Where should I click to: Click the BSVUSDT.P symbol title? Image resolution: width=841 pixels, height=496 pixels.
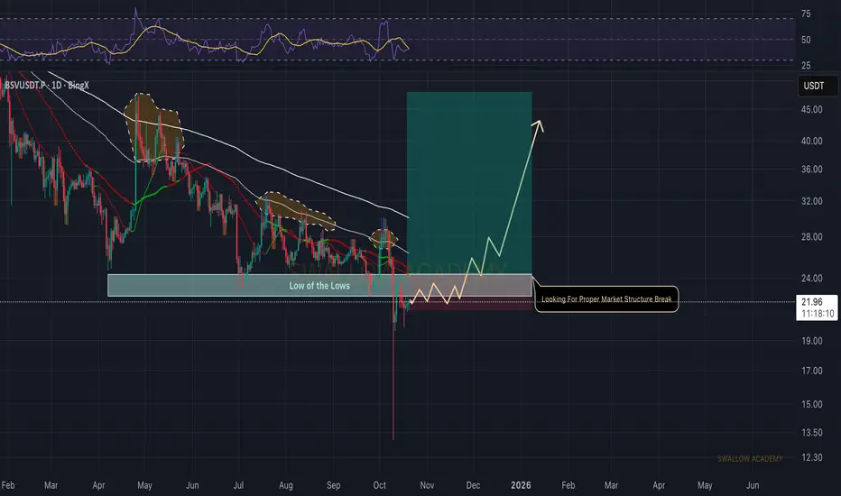pos(47,86)
